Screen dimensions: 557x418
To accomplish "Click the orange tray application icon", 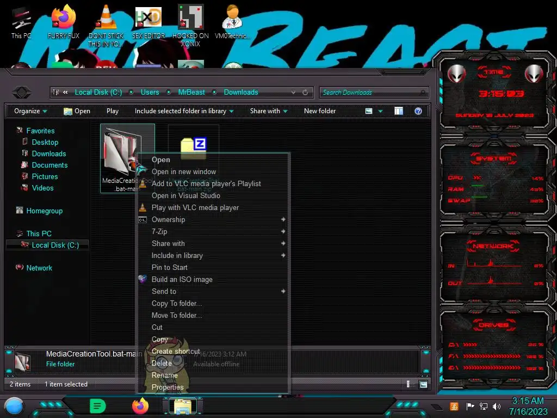I will (454, 406).
